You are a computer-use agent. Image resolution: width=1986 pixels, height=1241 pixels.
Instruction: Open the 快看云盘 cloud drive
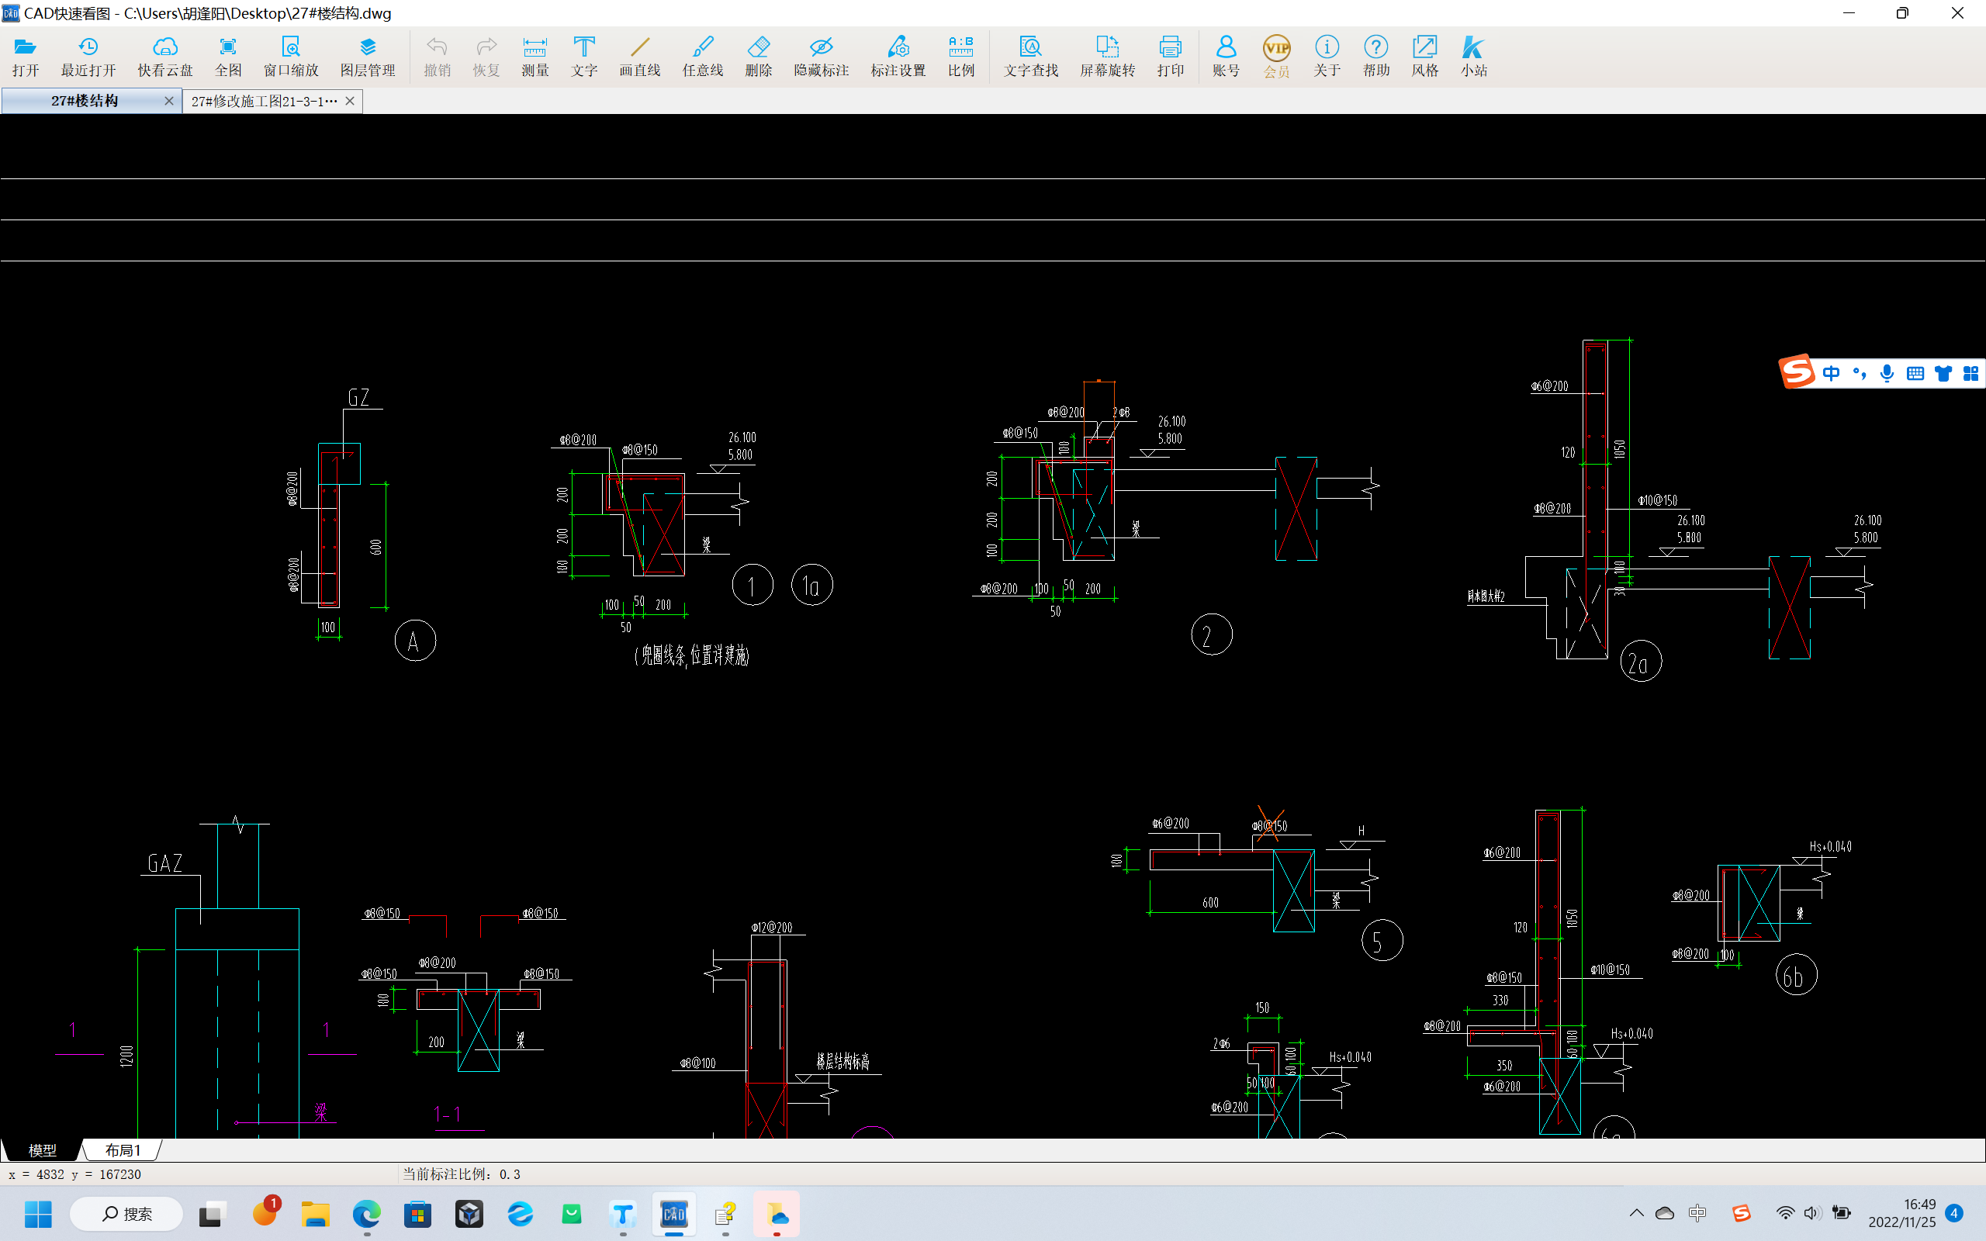point(165,56)
